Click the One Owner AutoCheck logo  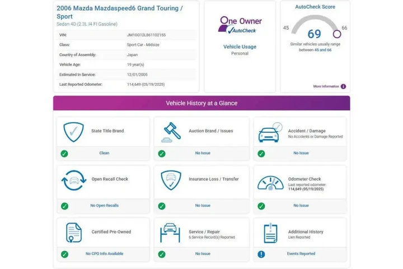(240, 25)
